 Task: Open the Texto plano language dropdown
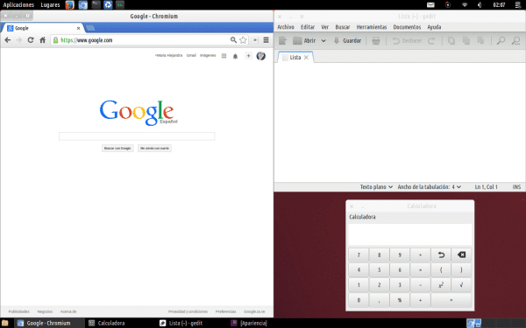coord(376,187)
